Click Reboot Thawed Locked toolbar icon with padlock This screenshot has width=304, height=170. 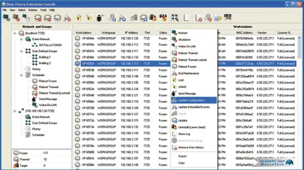click(x=48, y=18)
